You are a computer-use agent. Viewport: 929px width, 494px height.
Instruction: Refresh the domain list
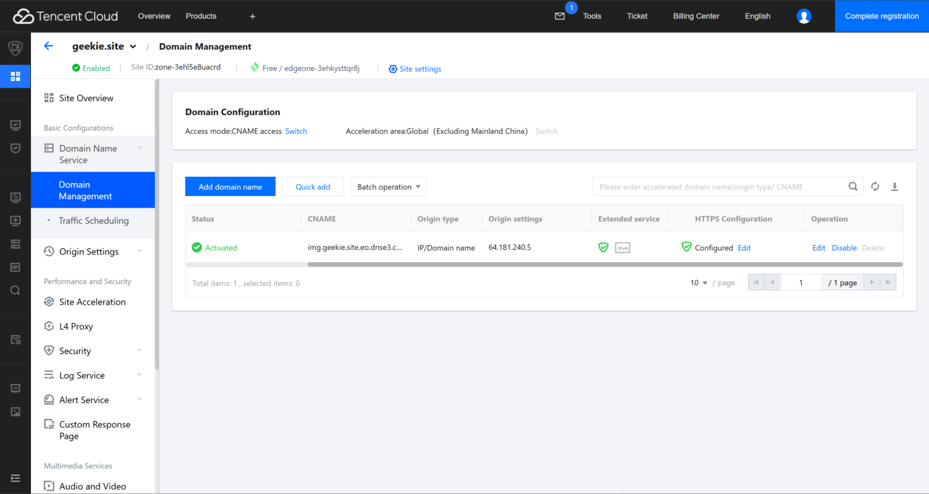874,186
